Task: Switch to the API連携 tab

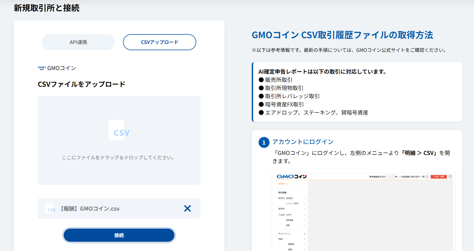Action: (78, 42)
